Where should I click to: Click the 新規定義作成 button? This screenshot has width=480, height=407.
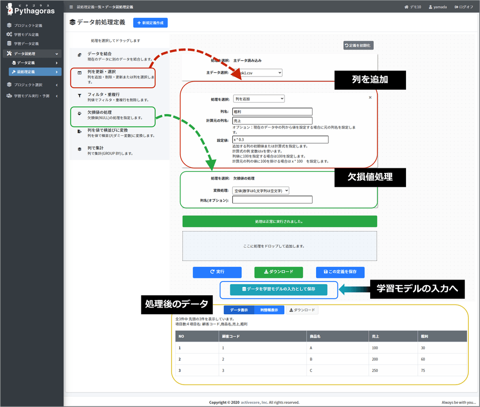pyautogui.click(x=150, y=22)
